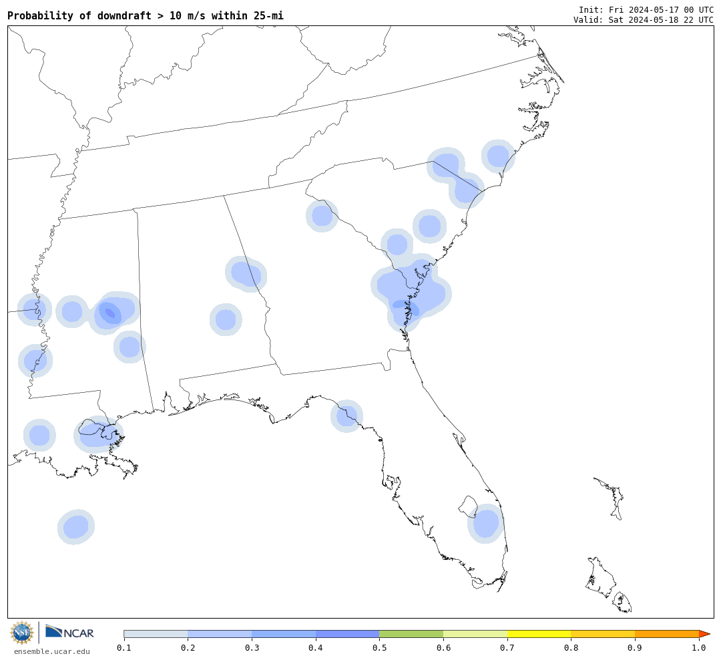Screen dimensions: 721x660
Task: Click the darkest blue probability core in Mississippi
Action: coord(110,313)
